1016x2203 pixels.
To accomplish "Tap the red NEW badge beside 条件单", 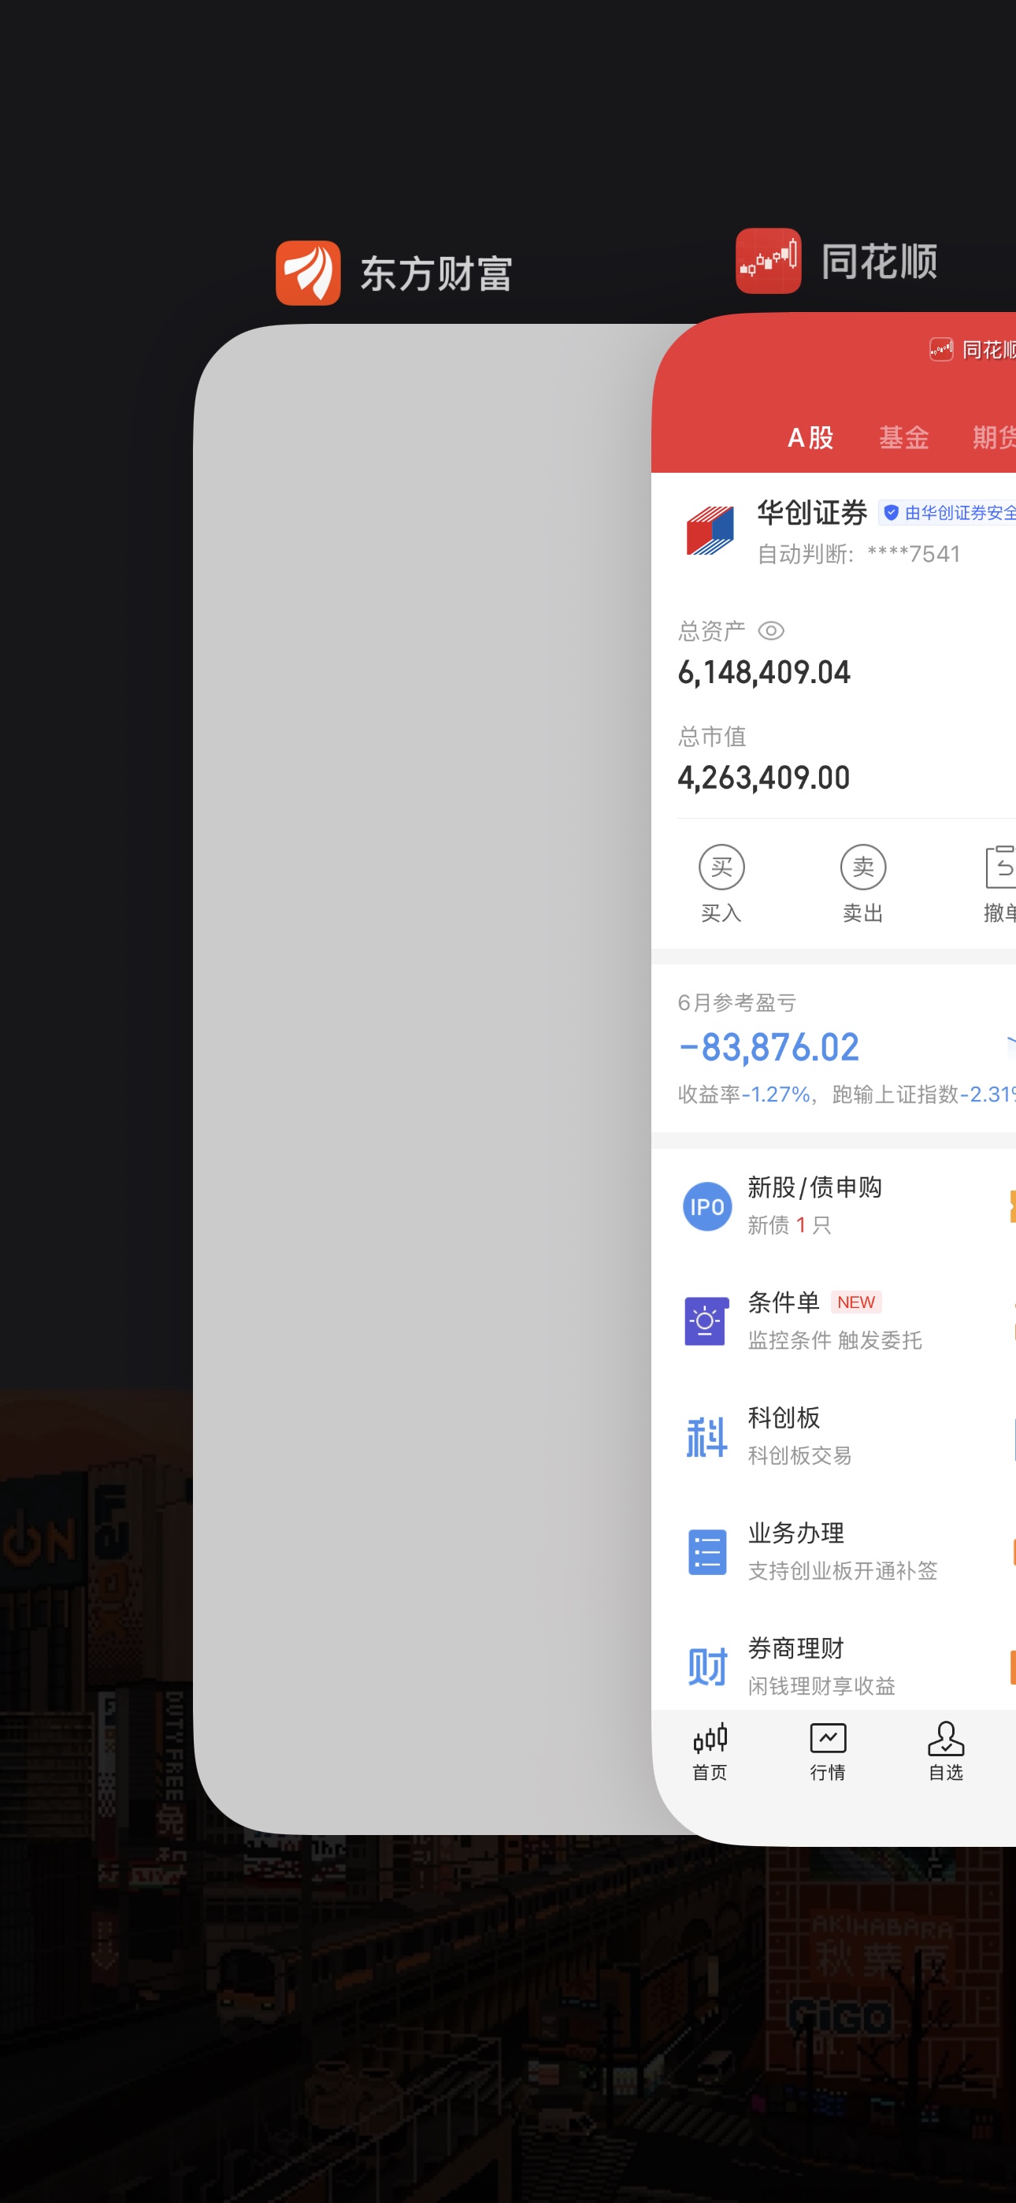I will [856, 1302].
